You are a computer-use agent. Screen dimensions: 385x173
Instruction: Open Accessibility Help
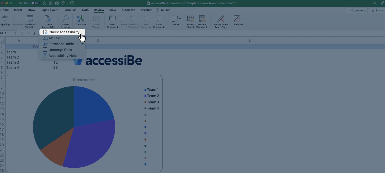click(x=62, y=56)
